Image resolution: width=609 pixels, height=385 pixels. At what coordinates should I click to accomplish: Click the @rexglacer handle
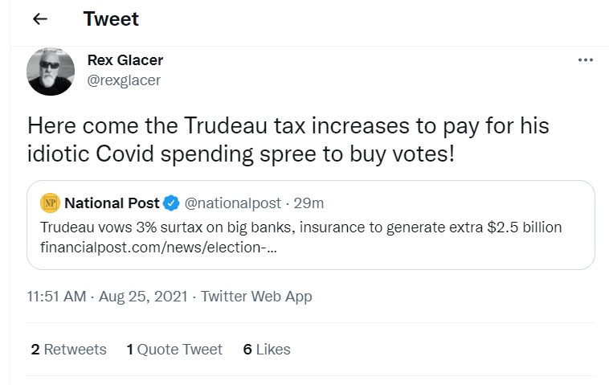point(123,80)
